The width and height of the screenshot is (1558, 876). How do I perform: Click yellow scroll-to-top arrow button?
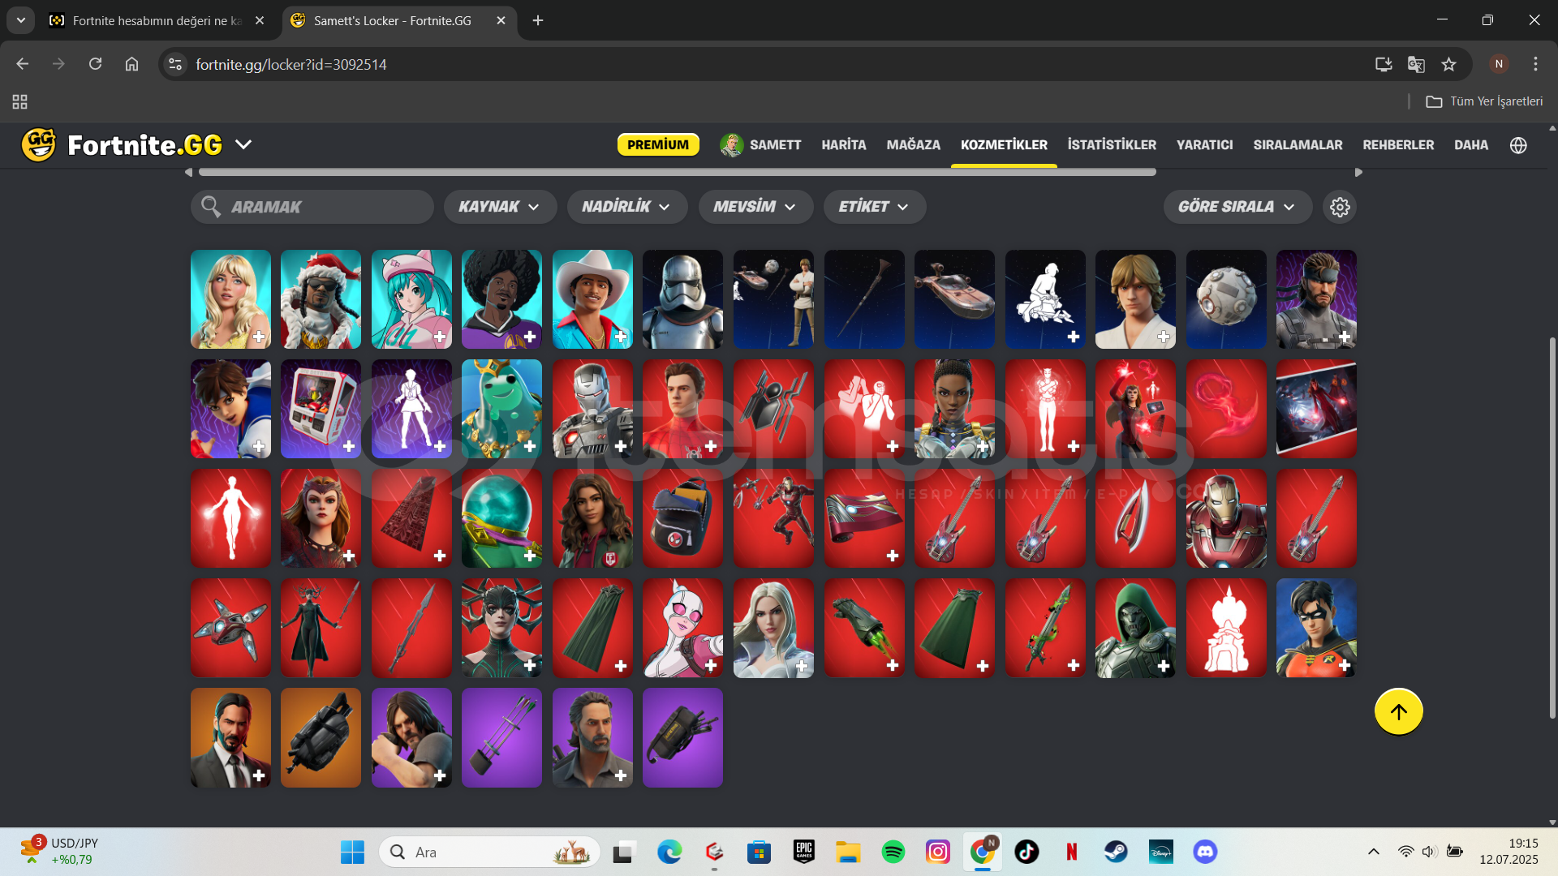(x=1398, y=711)
